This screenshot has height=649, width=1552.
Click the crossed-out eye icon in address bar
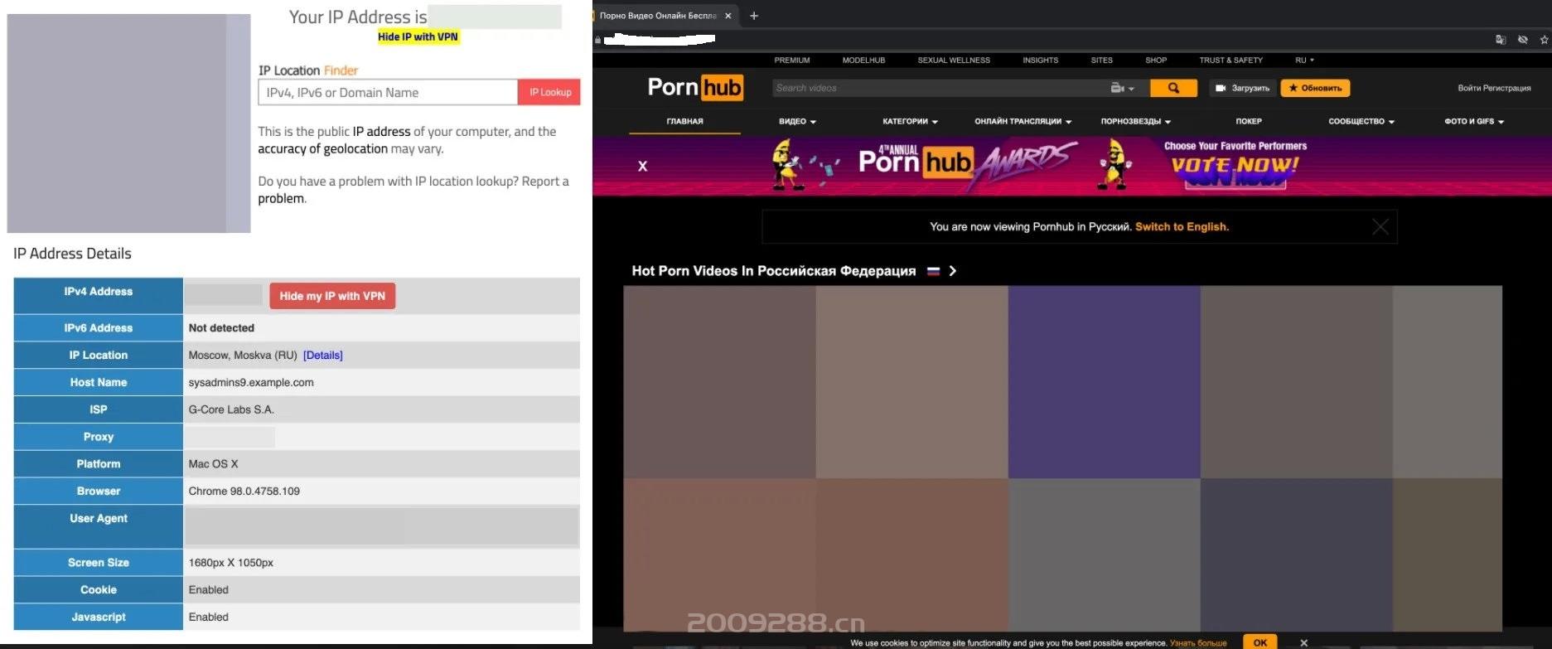[1522, 40]
